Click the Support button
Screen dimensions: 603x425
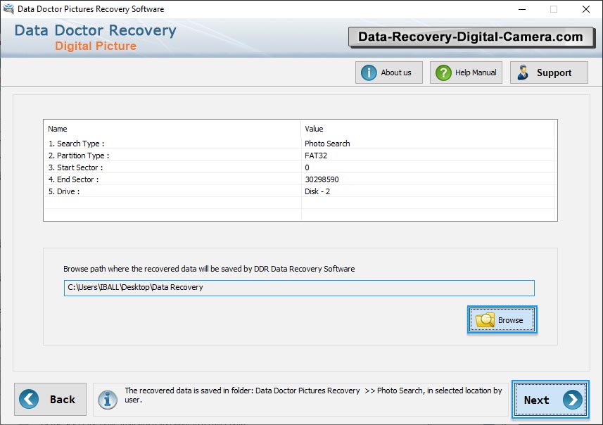click(549, 72)
